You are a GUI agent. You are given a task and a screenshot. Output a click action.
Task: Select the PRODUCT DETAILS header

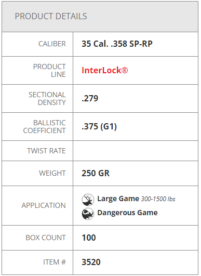[51, 16]
